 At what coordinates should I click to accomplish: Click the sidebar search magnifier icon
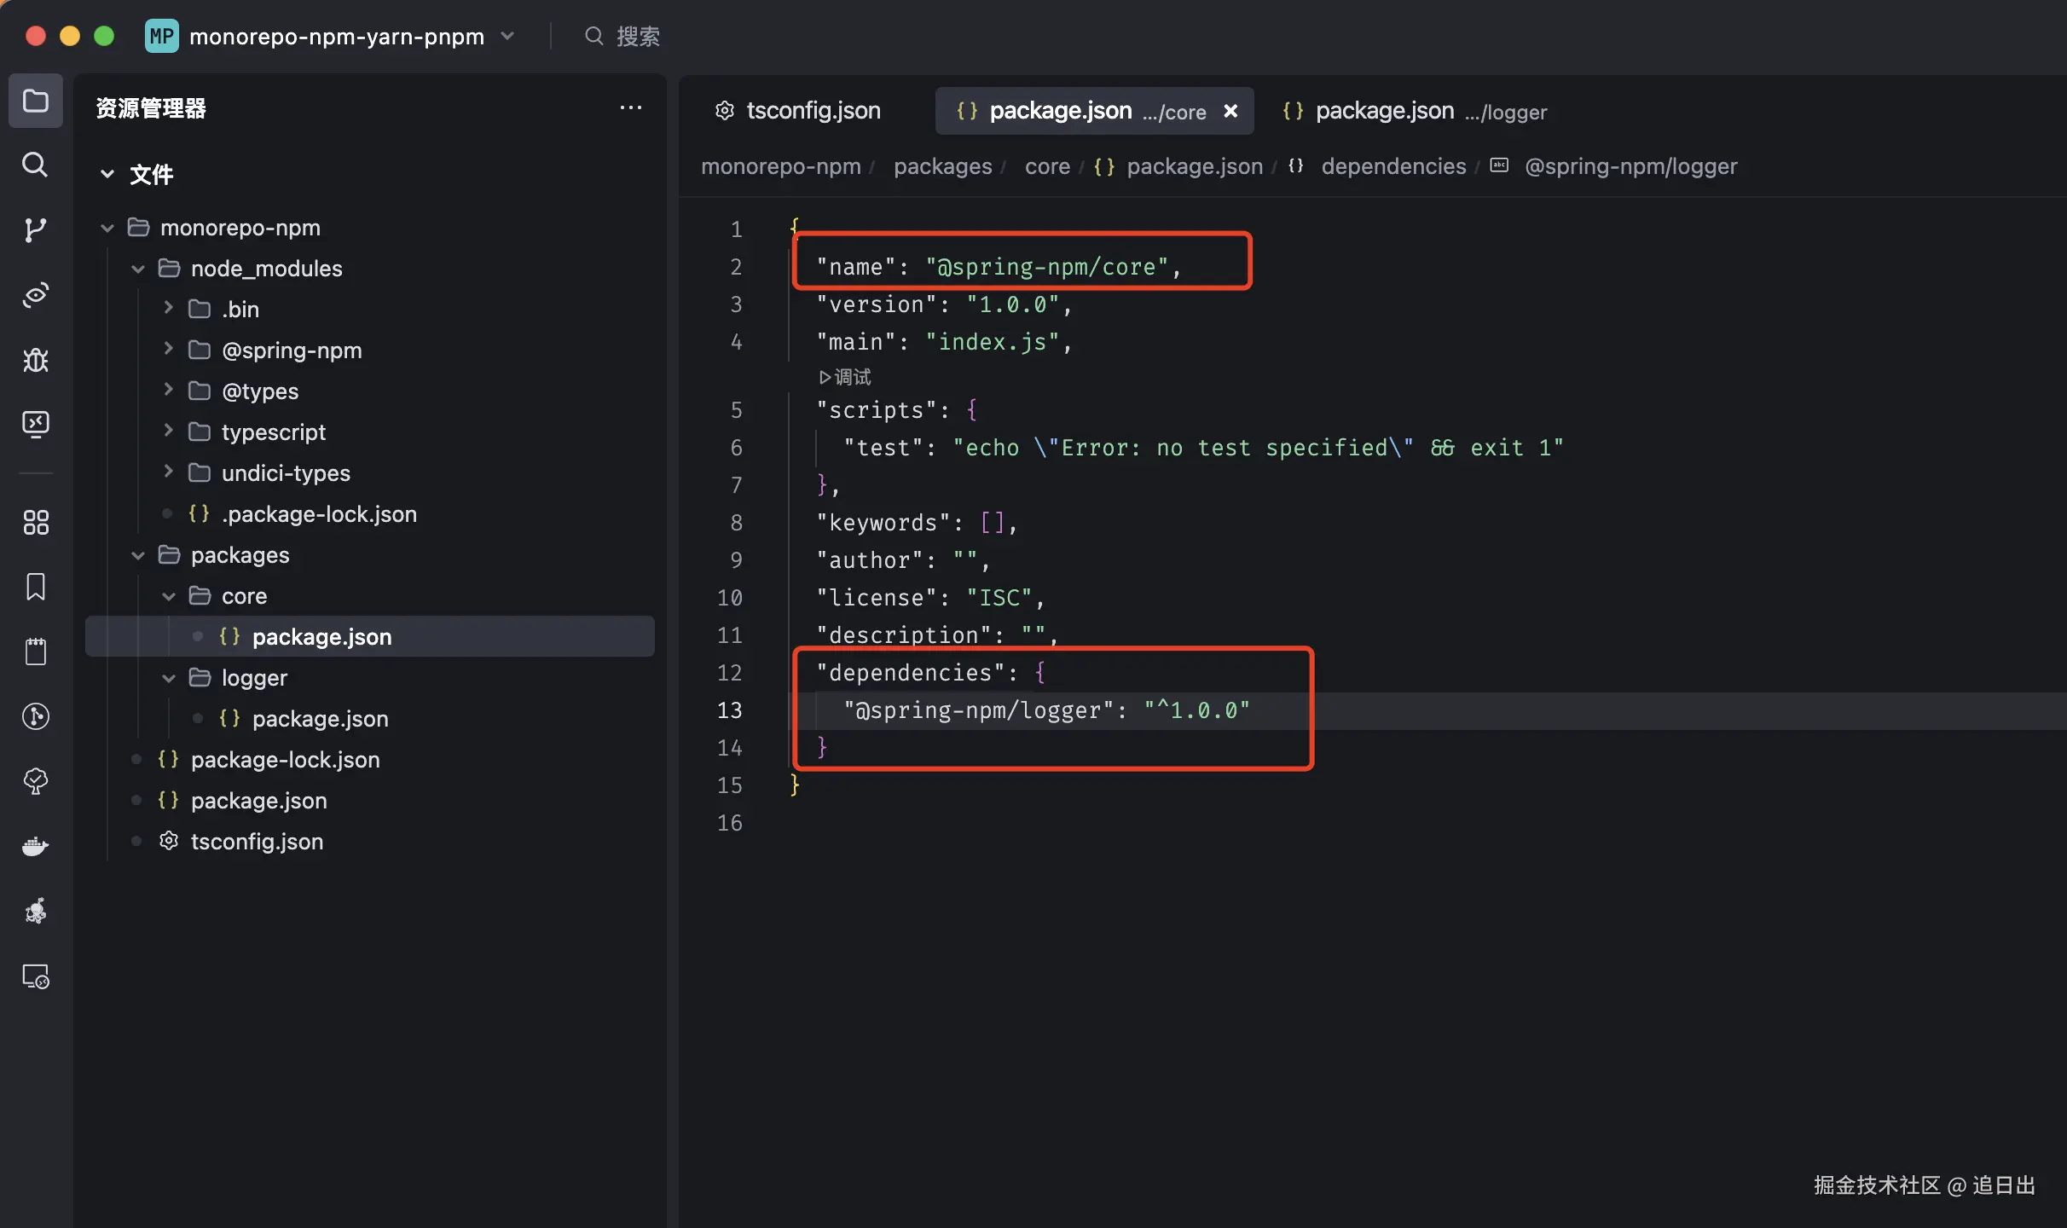click(35, 165)
